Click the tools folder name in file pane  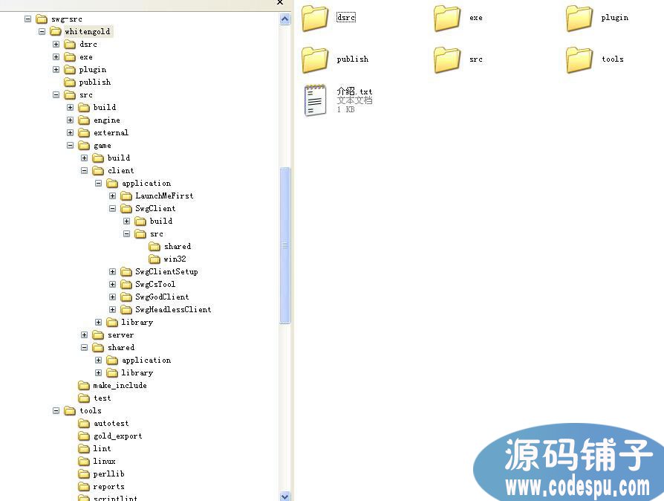612,59
